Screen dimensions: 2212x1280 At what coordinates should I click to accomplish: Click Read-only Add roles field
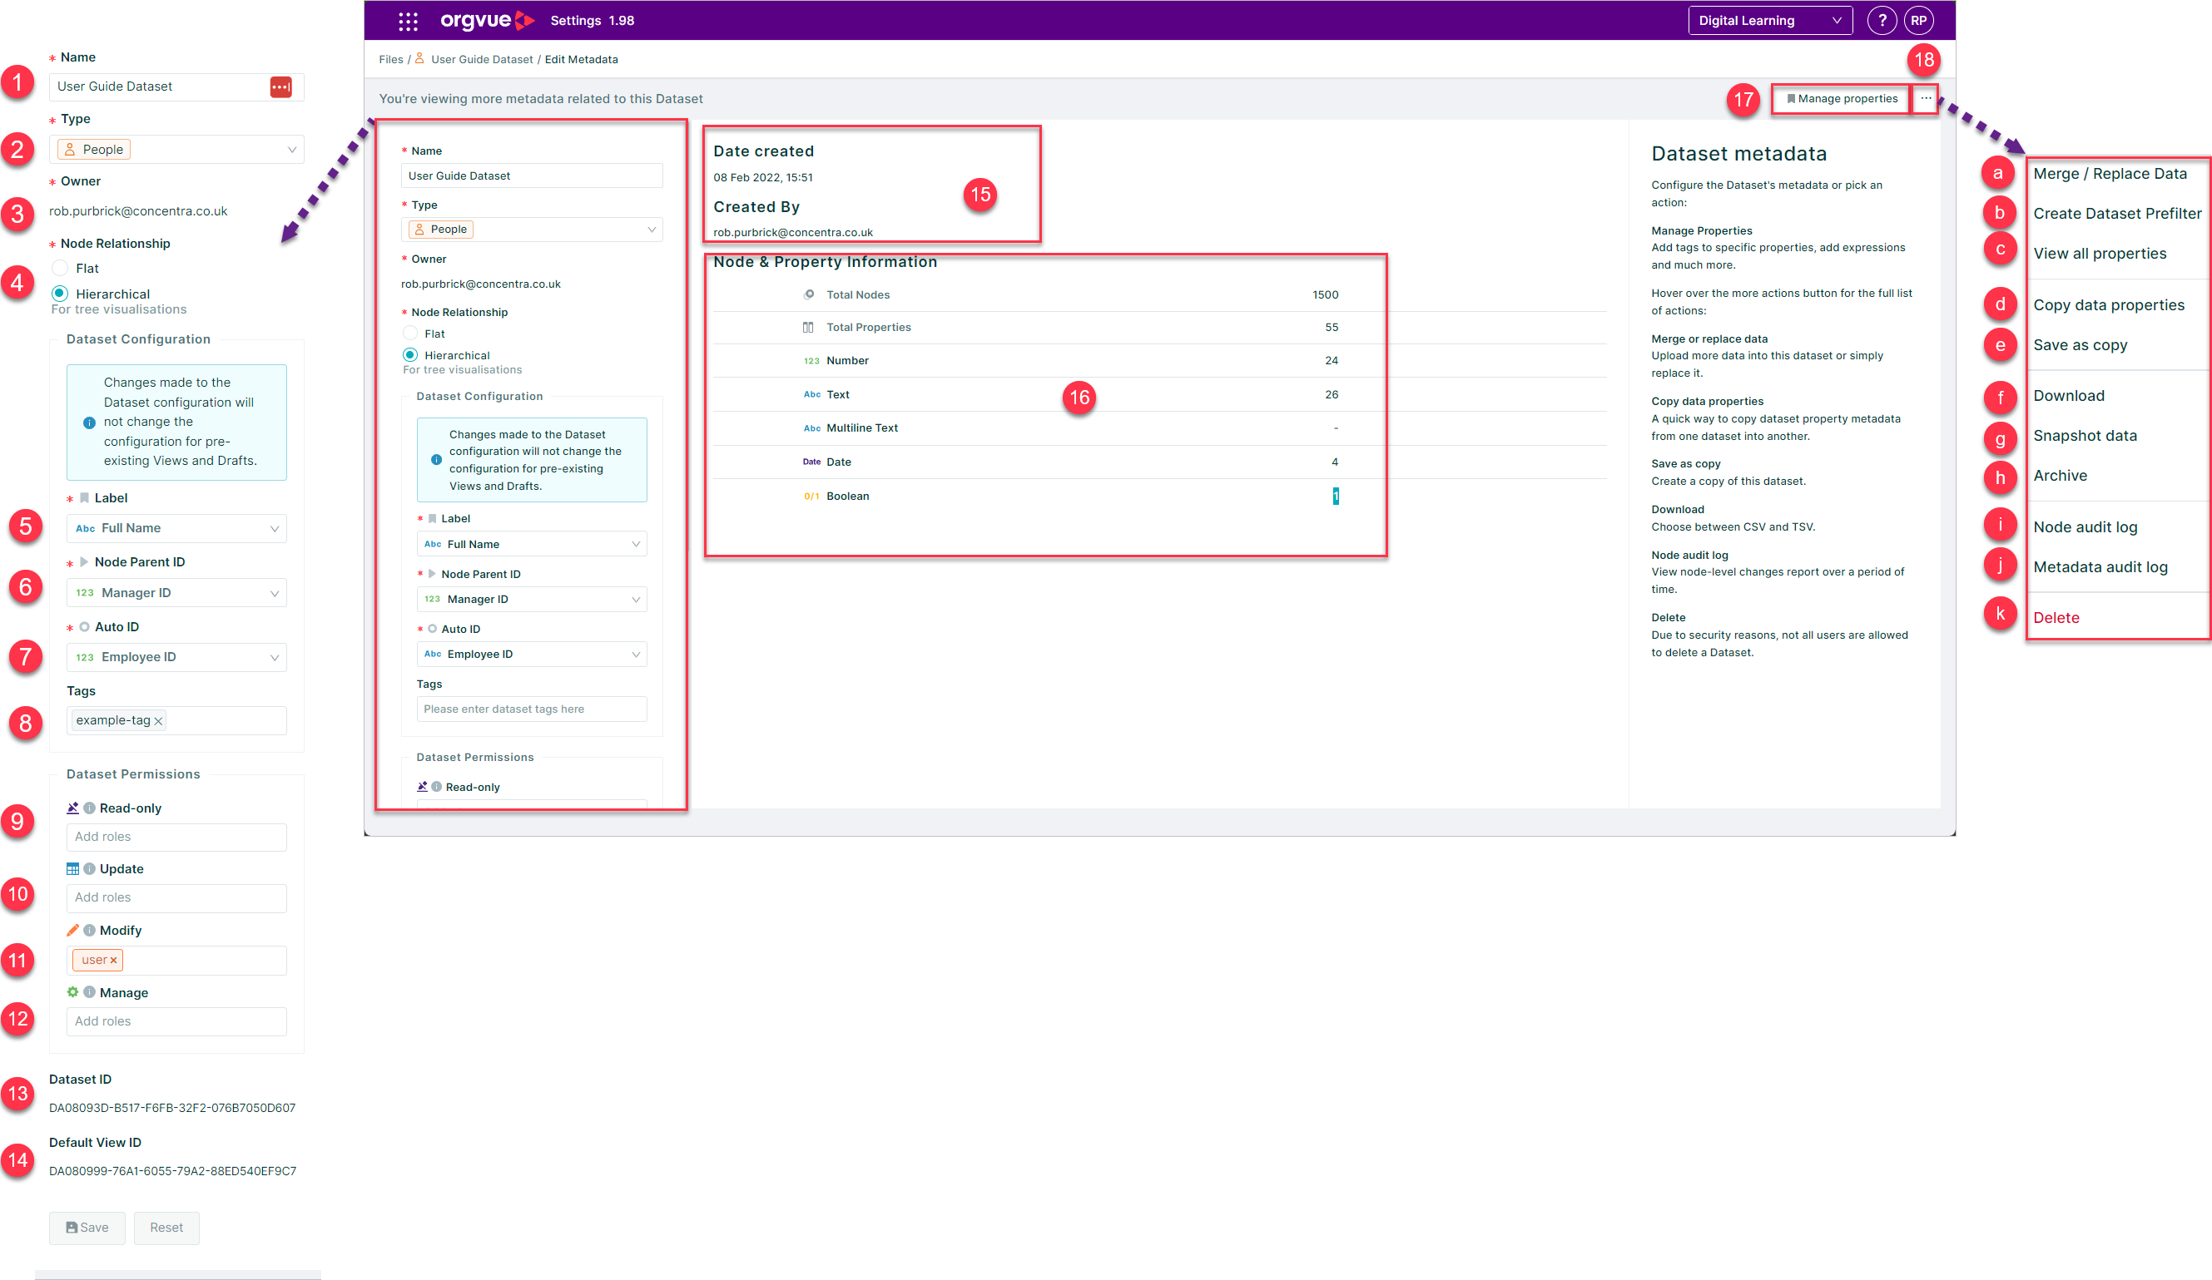click(x=176, y=837)
